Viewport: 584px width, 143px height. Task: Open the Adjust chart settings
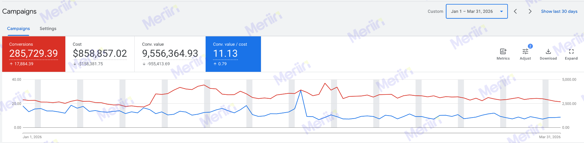pyautogui.click(x=525, y=54)
